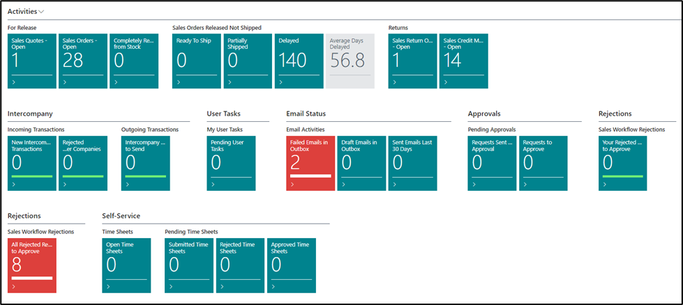Screen dimensions: 683x305
Task: Click the Pending Time Sheets label
Action: click(x=191, y=232)
